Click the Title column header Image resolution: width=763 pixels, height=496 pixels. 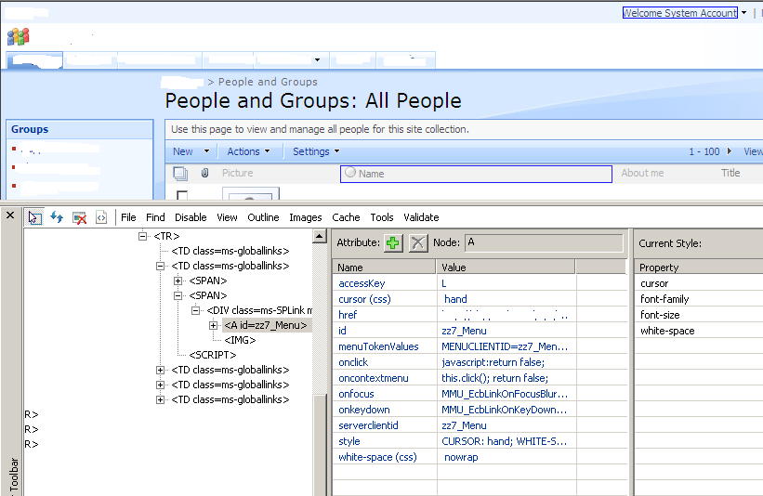(730, 173)
